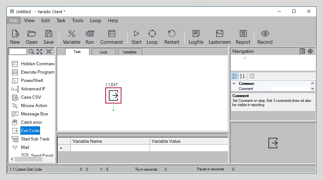Select PowerShell in the step list

pos(32,80)
